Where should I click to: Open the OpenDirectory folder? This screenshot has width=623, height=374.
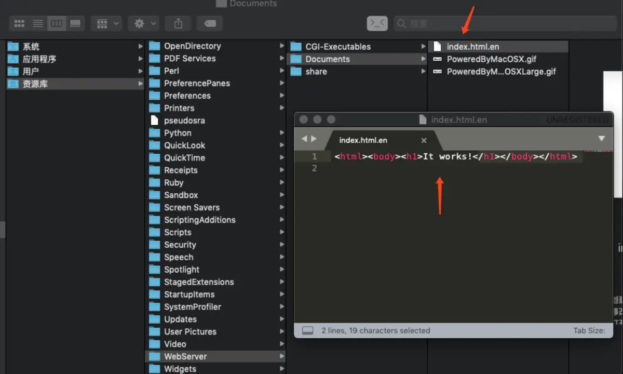(215, 46)
